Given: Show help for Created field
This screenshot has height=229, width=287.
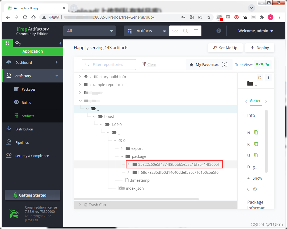Looking at the screenshot, I should click(255, 189).
